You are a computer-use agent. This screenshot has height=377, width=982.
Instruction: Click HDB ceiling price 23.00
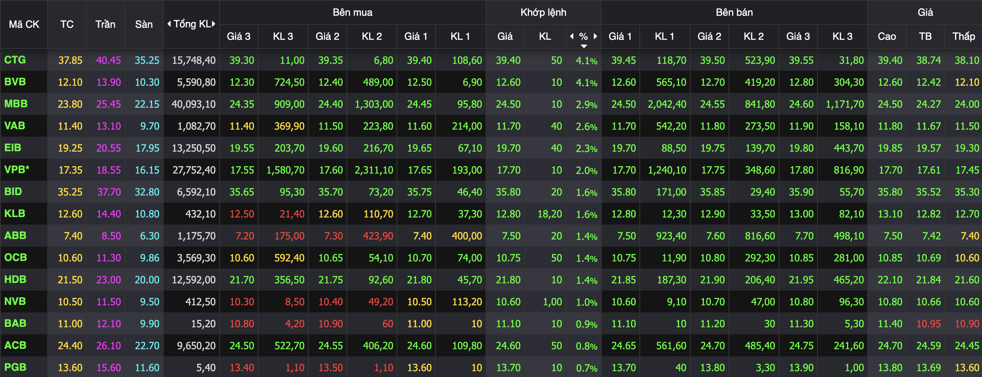point(109,280)
